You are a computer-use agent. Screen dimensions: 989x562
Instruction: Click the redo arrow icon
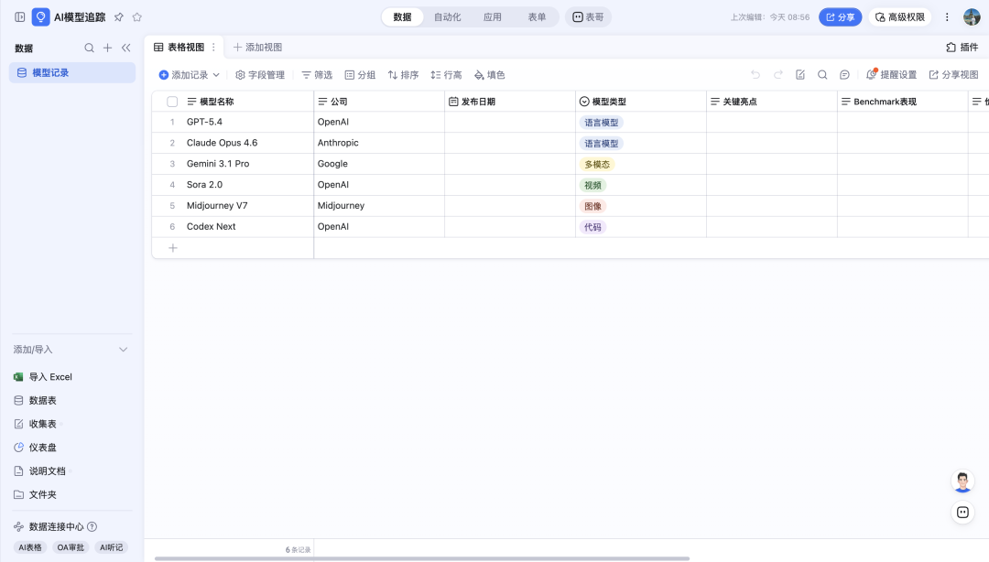(777, 74)
